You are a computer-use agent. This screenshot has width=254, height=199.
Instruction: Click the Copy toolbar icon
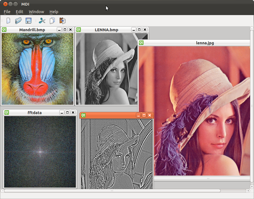[52, 21]
